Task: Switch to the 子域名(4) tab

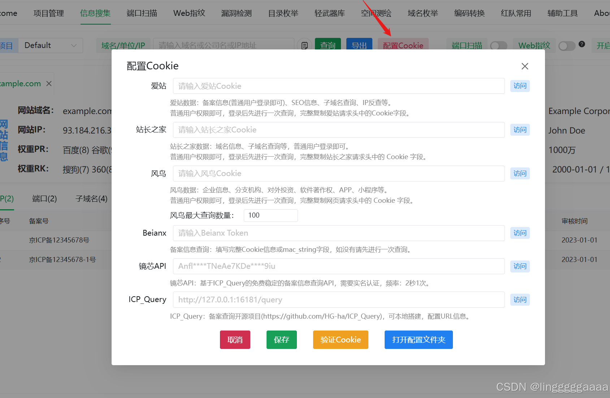Action: click(91, 198)
